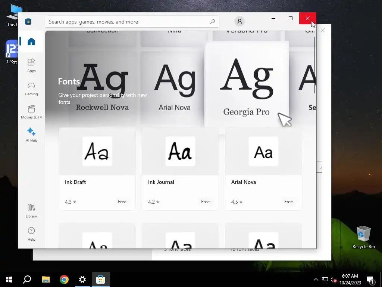Select the 123 cloud desktop shortcut
This screenshot has height=287, width=382.
click(x=12, y=52)
